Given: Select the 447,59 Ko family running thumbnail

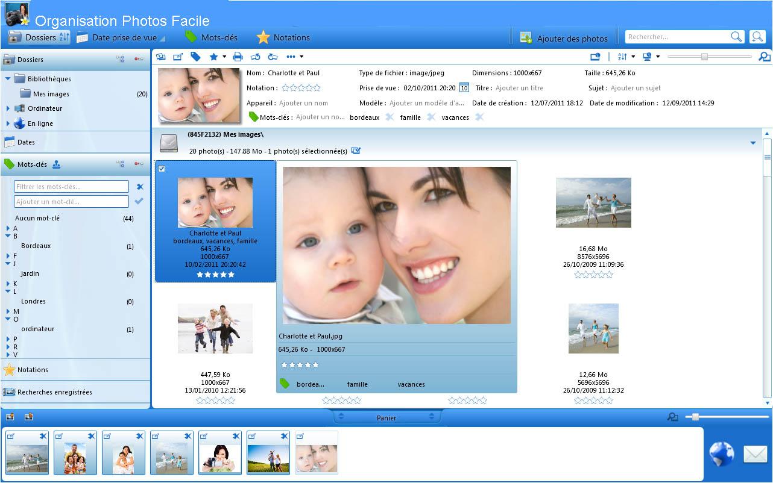Looking at the screenshot, I should (215, 328).
